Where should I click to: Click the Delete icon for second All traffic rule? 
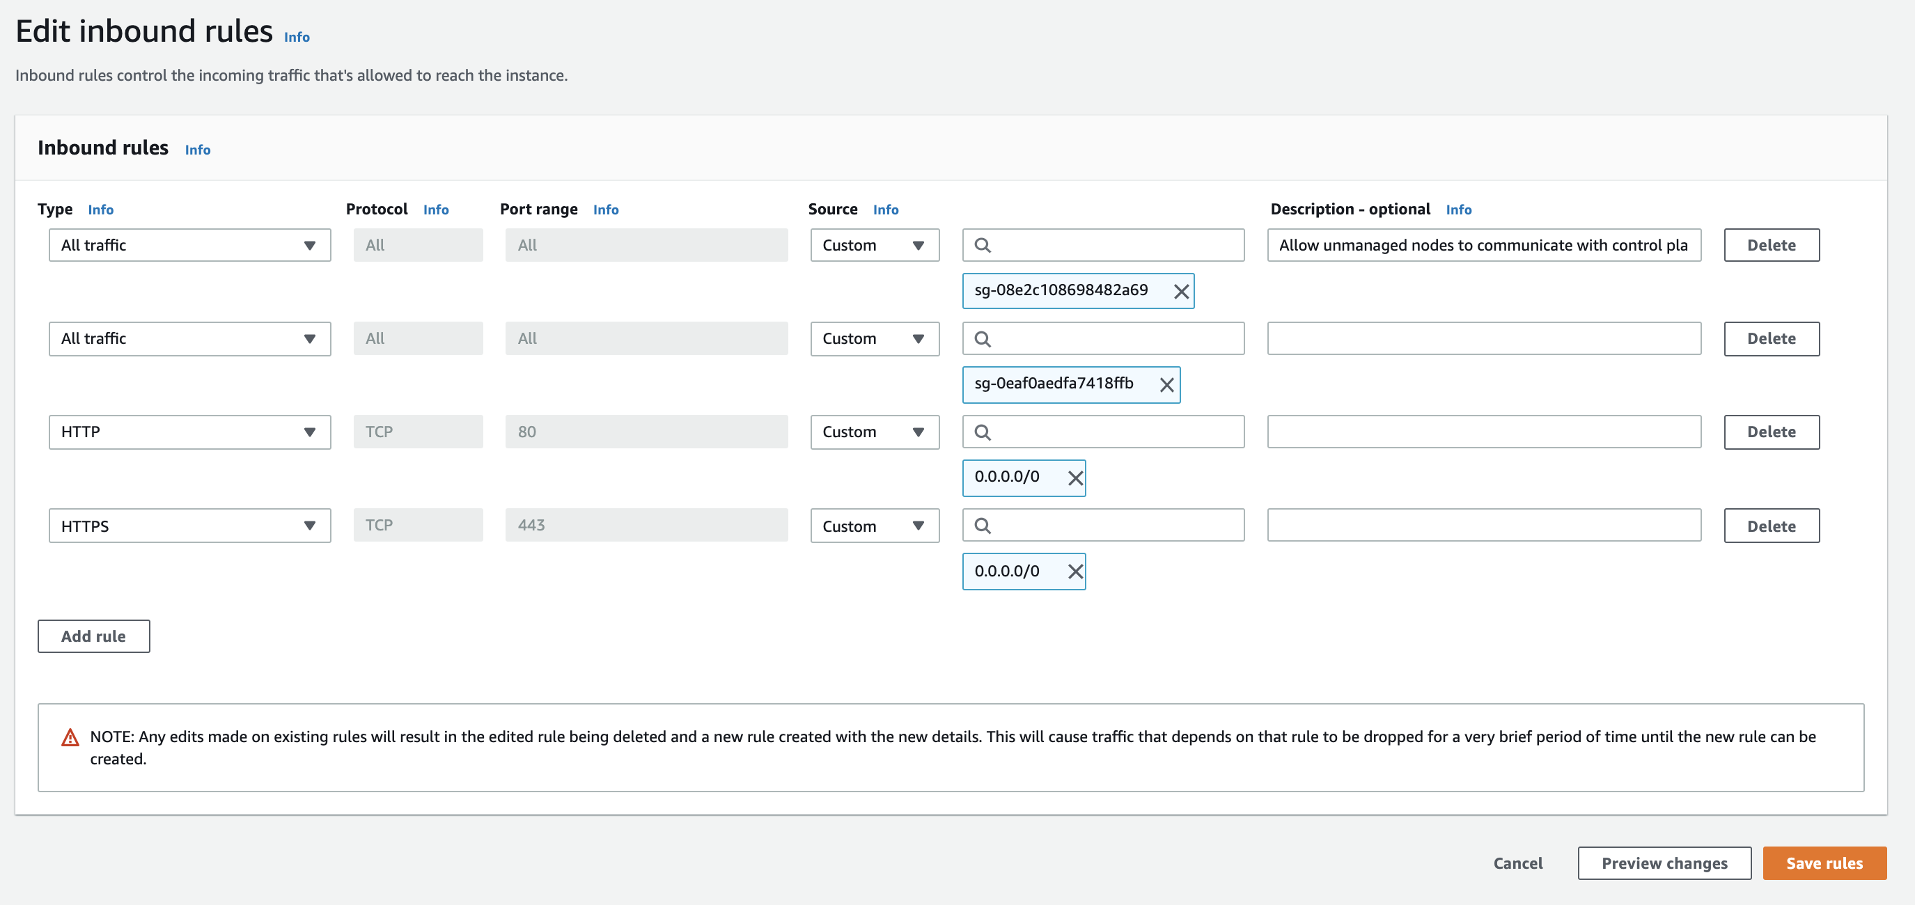pos(1771,338)
